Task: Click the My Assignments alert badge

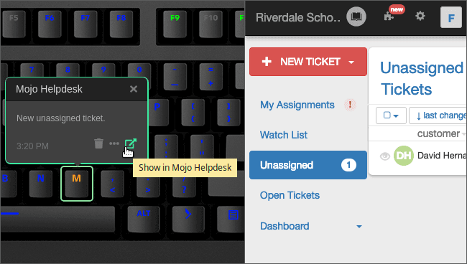Action: 351,105
